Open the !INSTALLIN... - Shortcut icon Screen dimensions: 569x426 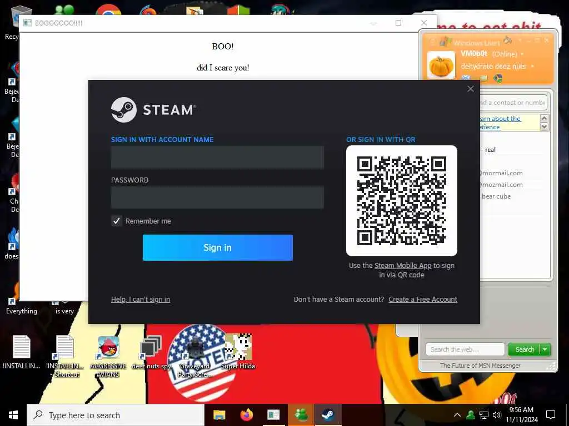click(66, 356)
